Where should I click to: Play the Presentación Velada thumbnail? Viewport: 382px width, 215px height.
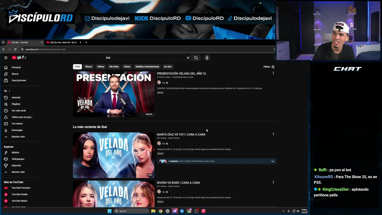coord(114,94)
